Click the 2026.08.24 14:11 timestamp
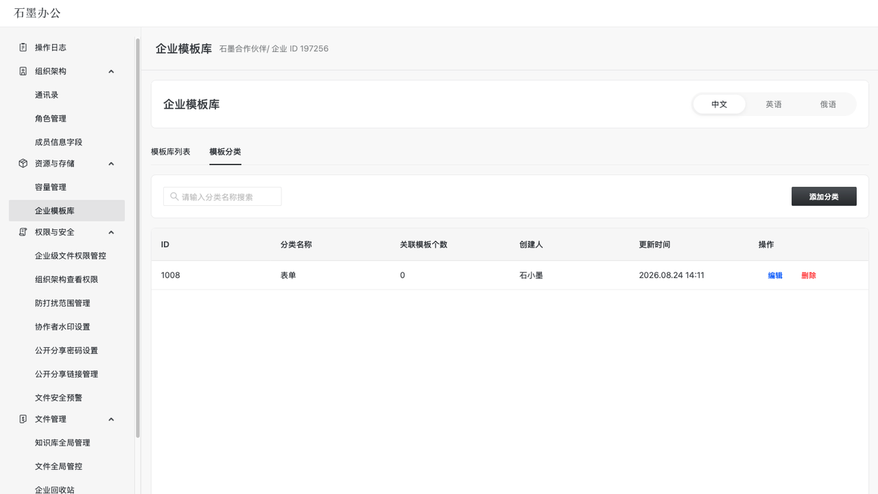Image resolution: width=878 pixels, height=494 pixels. click(672, 275)
